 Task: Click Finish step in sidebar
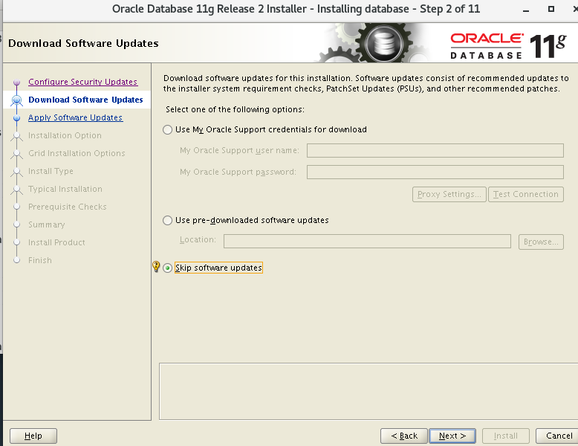pyautogui.click(x=40, y=260)
